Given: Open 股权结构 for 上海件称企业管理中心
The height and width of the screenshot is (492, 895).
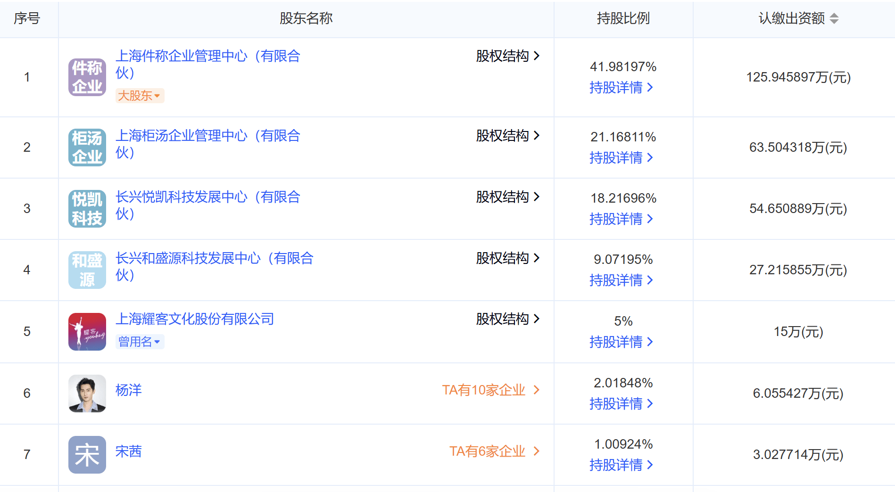Looking at the screenshot, I should tap(507, 56).
